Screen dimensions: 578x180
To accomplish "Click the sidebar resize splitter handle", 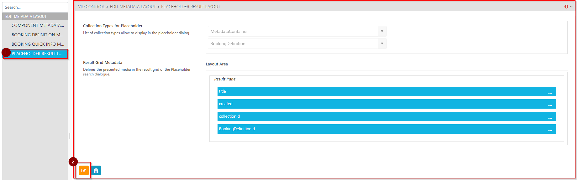I will pyautogui.click(x=70, y=136).
